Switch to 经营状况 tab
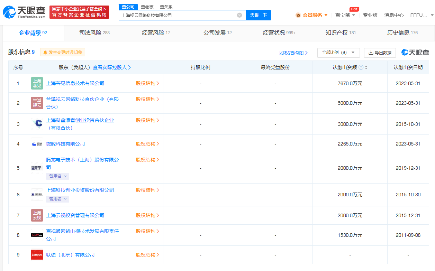 (279, 33)
